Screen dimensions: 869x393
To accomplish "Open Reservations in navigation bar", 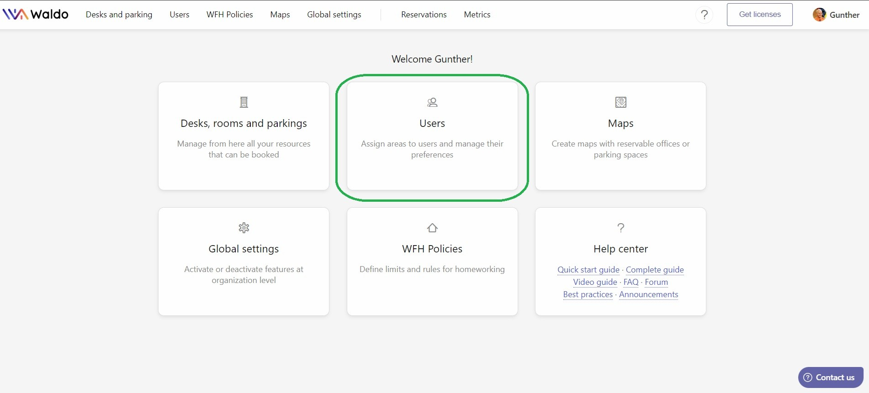I will [424, 15].
